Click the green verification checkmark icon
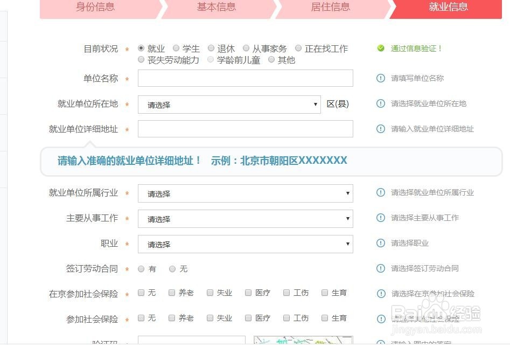 [x=380, y=48]
